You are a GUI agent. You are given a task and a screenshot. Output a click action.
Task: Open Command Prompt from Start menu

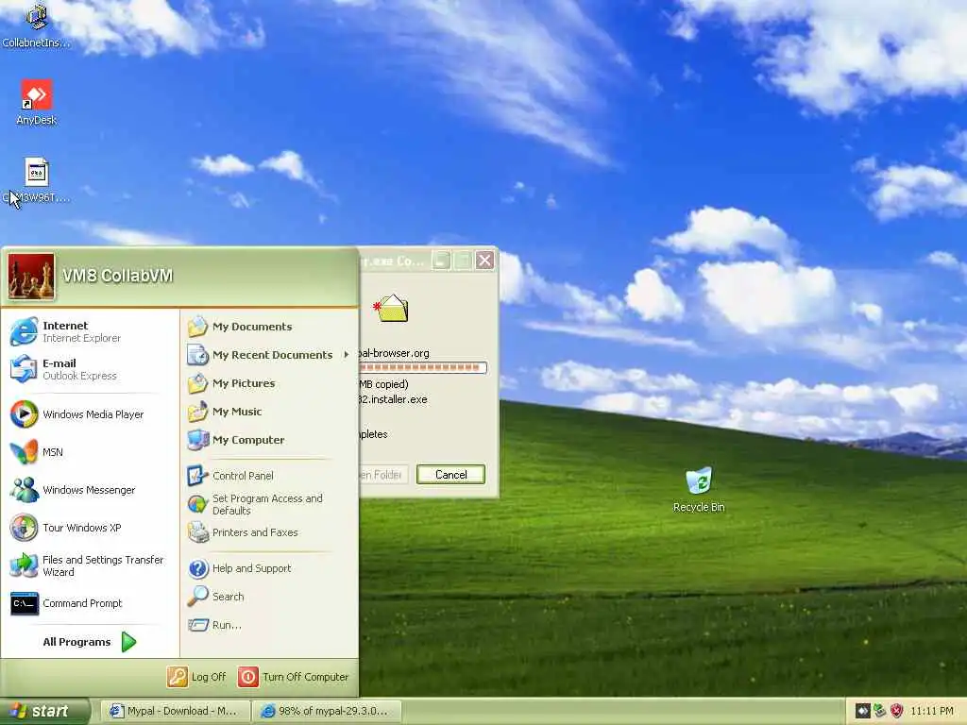click(90, 603)
